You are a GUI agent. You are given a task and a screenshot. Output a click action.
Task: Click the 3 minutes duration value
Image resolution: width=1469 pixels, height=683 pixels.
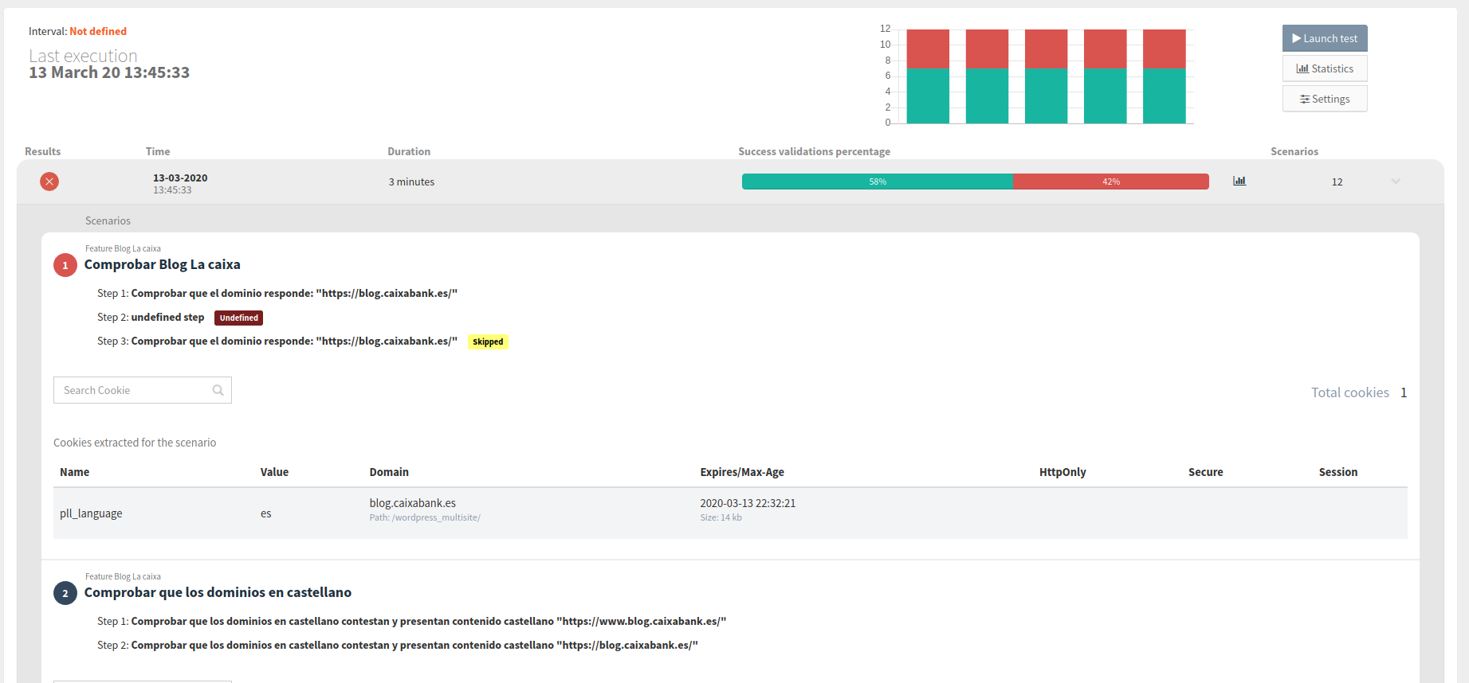coord(411,181)
